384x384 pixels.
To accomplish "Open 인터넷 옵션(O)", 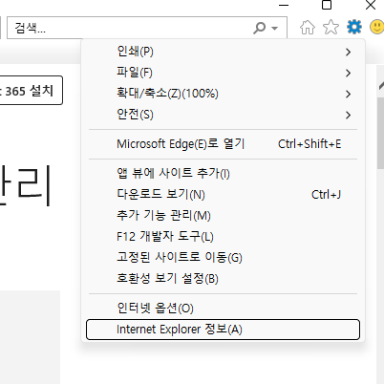I will pyautogui.click(x=223, y=309).
